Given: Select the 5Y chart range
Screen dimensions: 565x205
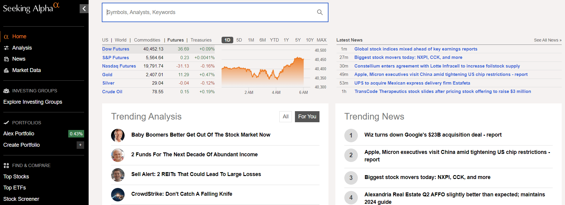Looking at the screenshot, I should 298,40.
